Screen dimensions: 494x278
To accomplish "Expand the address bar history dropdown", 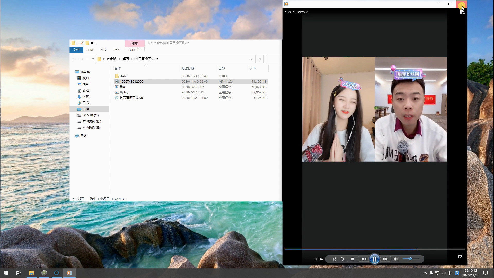I will pos(252,59).
